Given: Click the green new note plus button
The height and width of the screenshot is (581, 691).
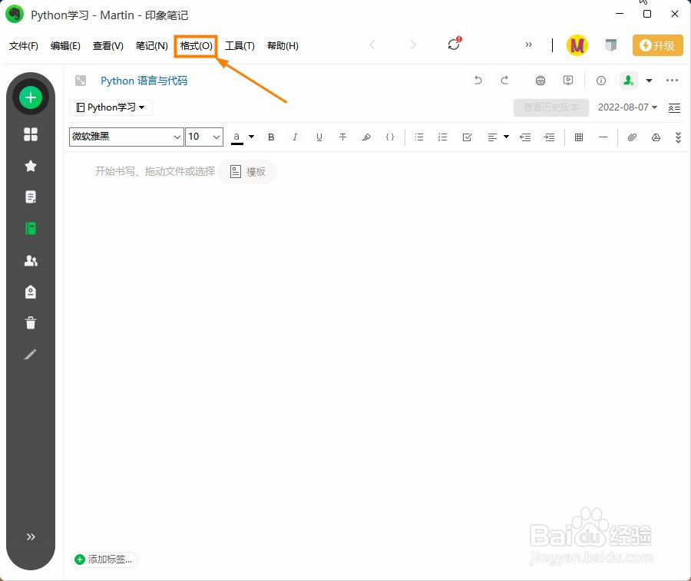Looking at the screenshot, I should click(x=31, y=97).
